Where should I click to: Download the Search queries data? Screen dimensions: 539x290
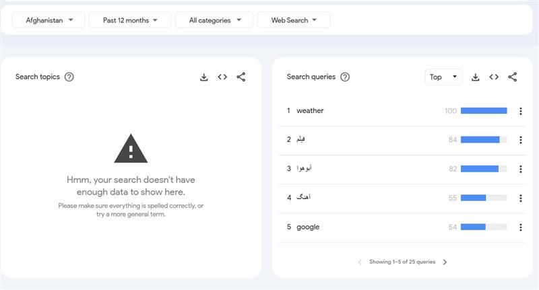[x=476, y=77]
